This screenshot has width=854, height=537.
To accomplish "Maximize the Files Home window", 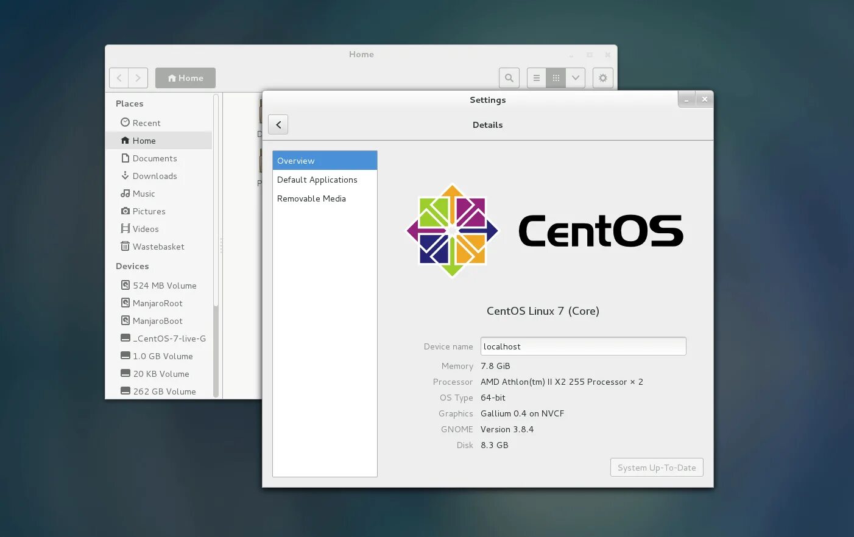I will coord(590,55).
